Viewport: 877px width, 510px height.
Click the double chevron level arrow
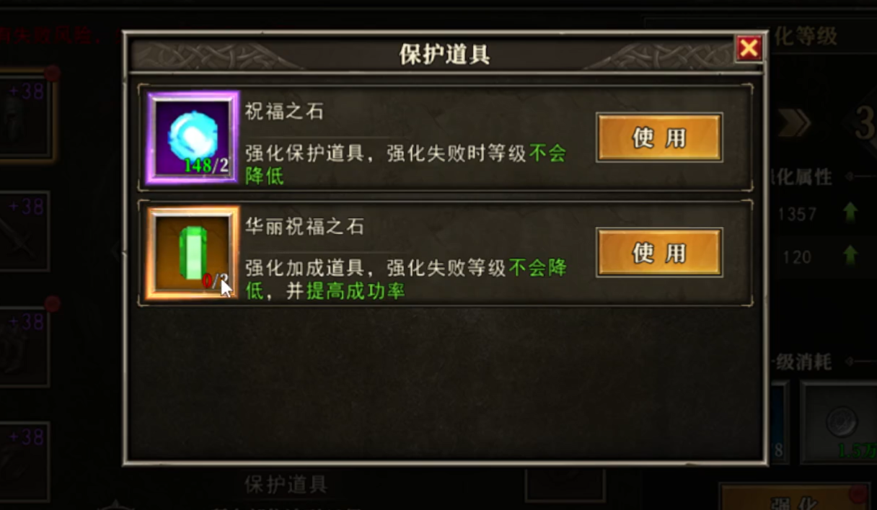point(794,124)
